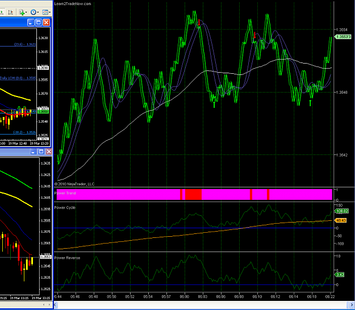Toggle the chart shift toolbar icon
Viewport: 355px width, 310px height.
click(10, 12)
